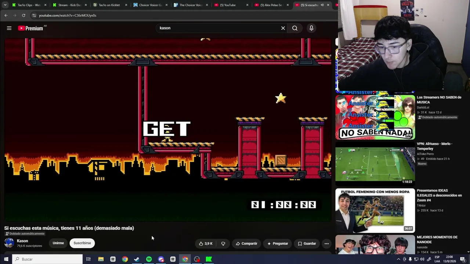Open the Discord taskbar icon
Screen dimensions: 470x264
161,259
